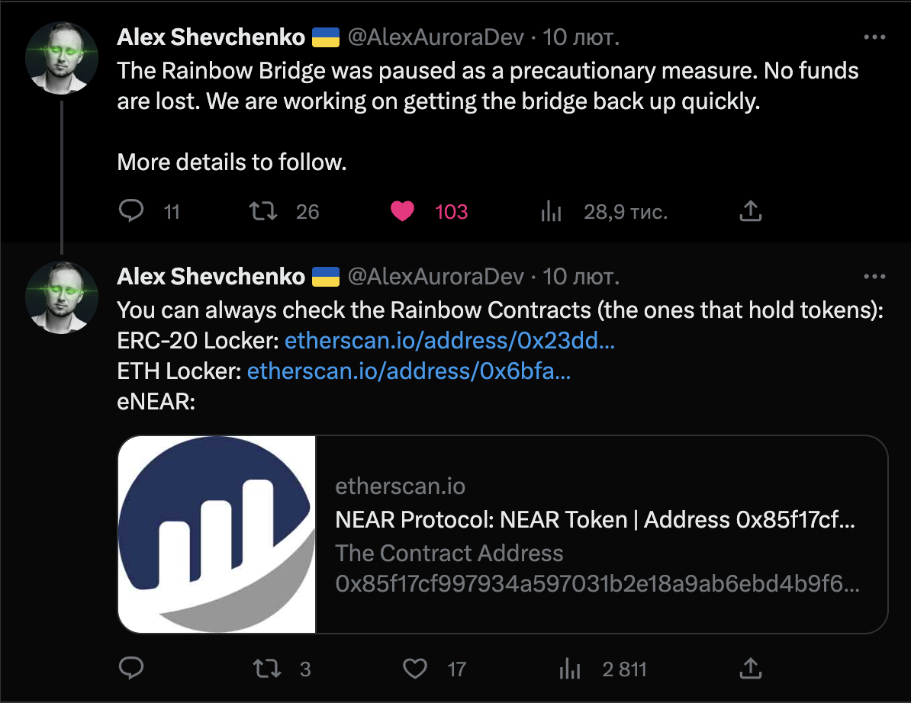Open ERC-20 Locker etherscan link
This screenshot has height=703, width=911.
tap(449, 340)
